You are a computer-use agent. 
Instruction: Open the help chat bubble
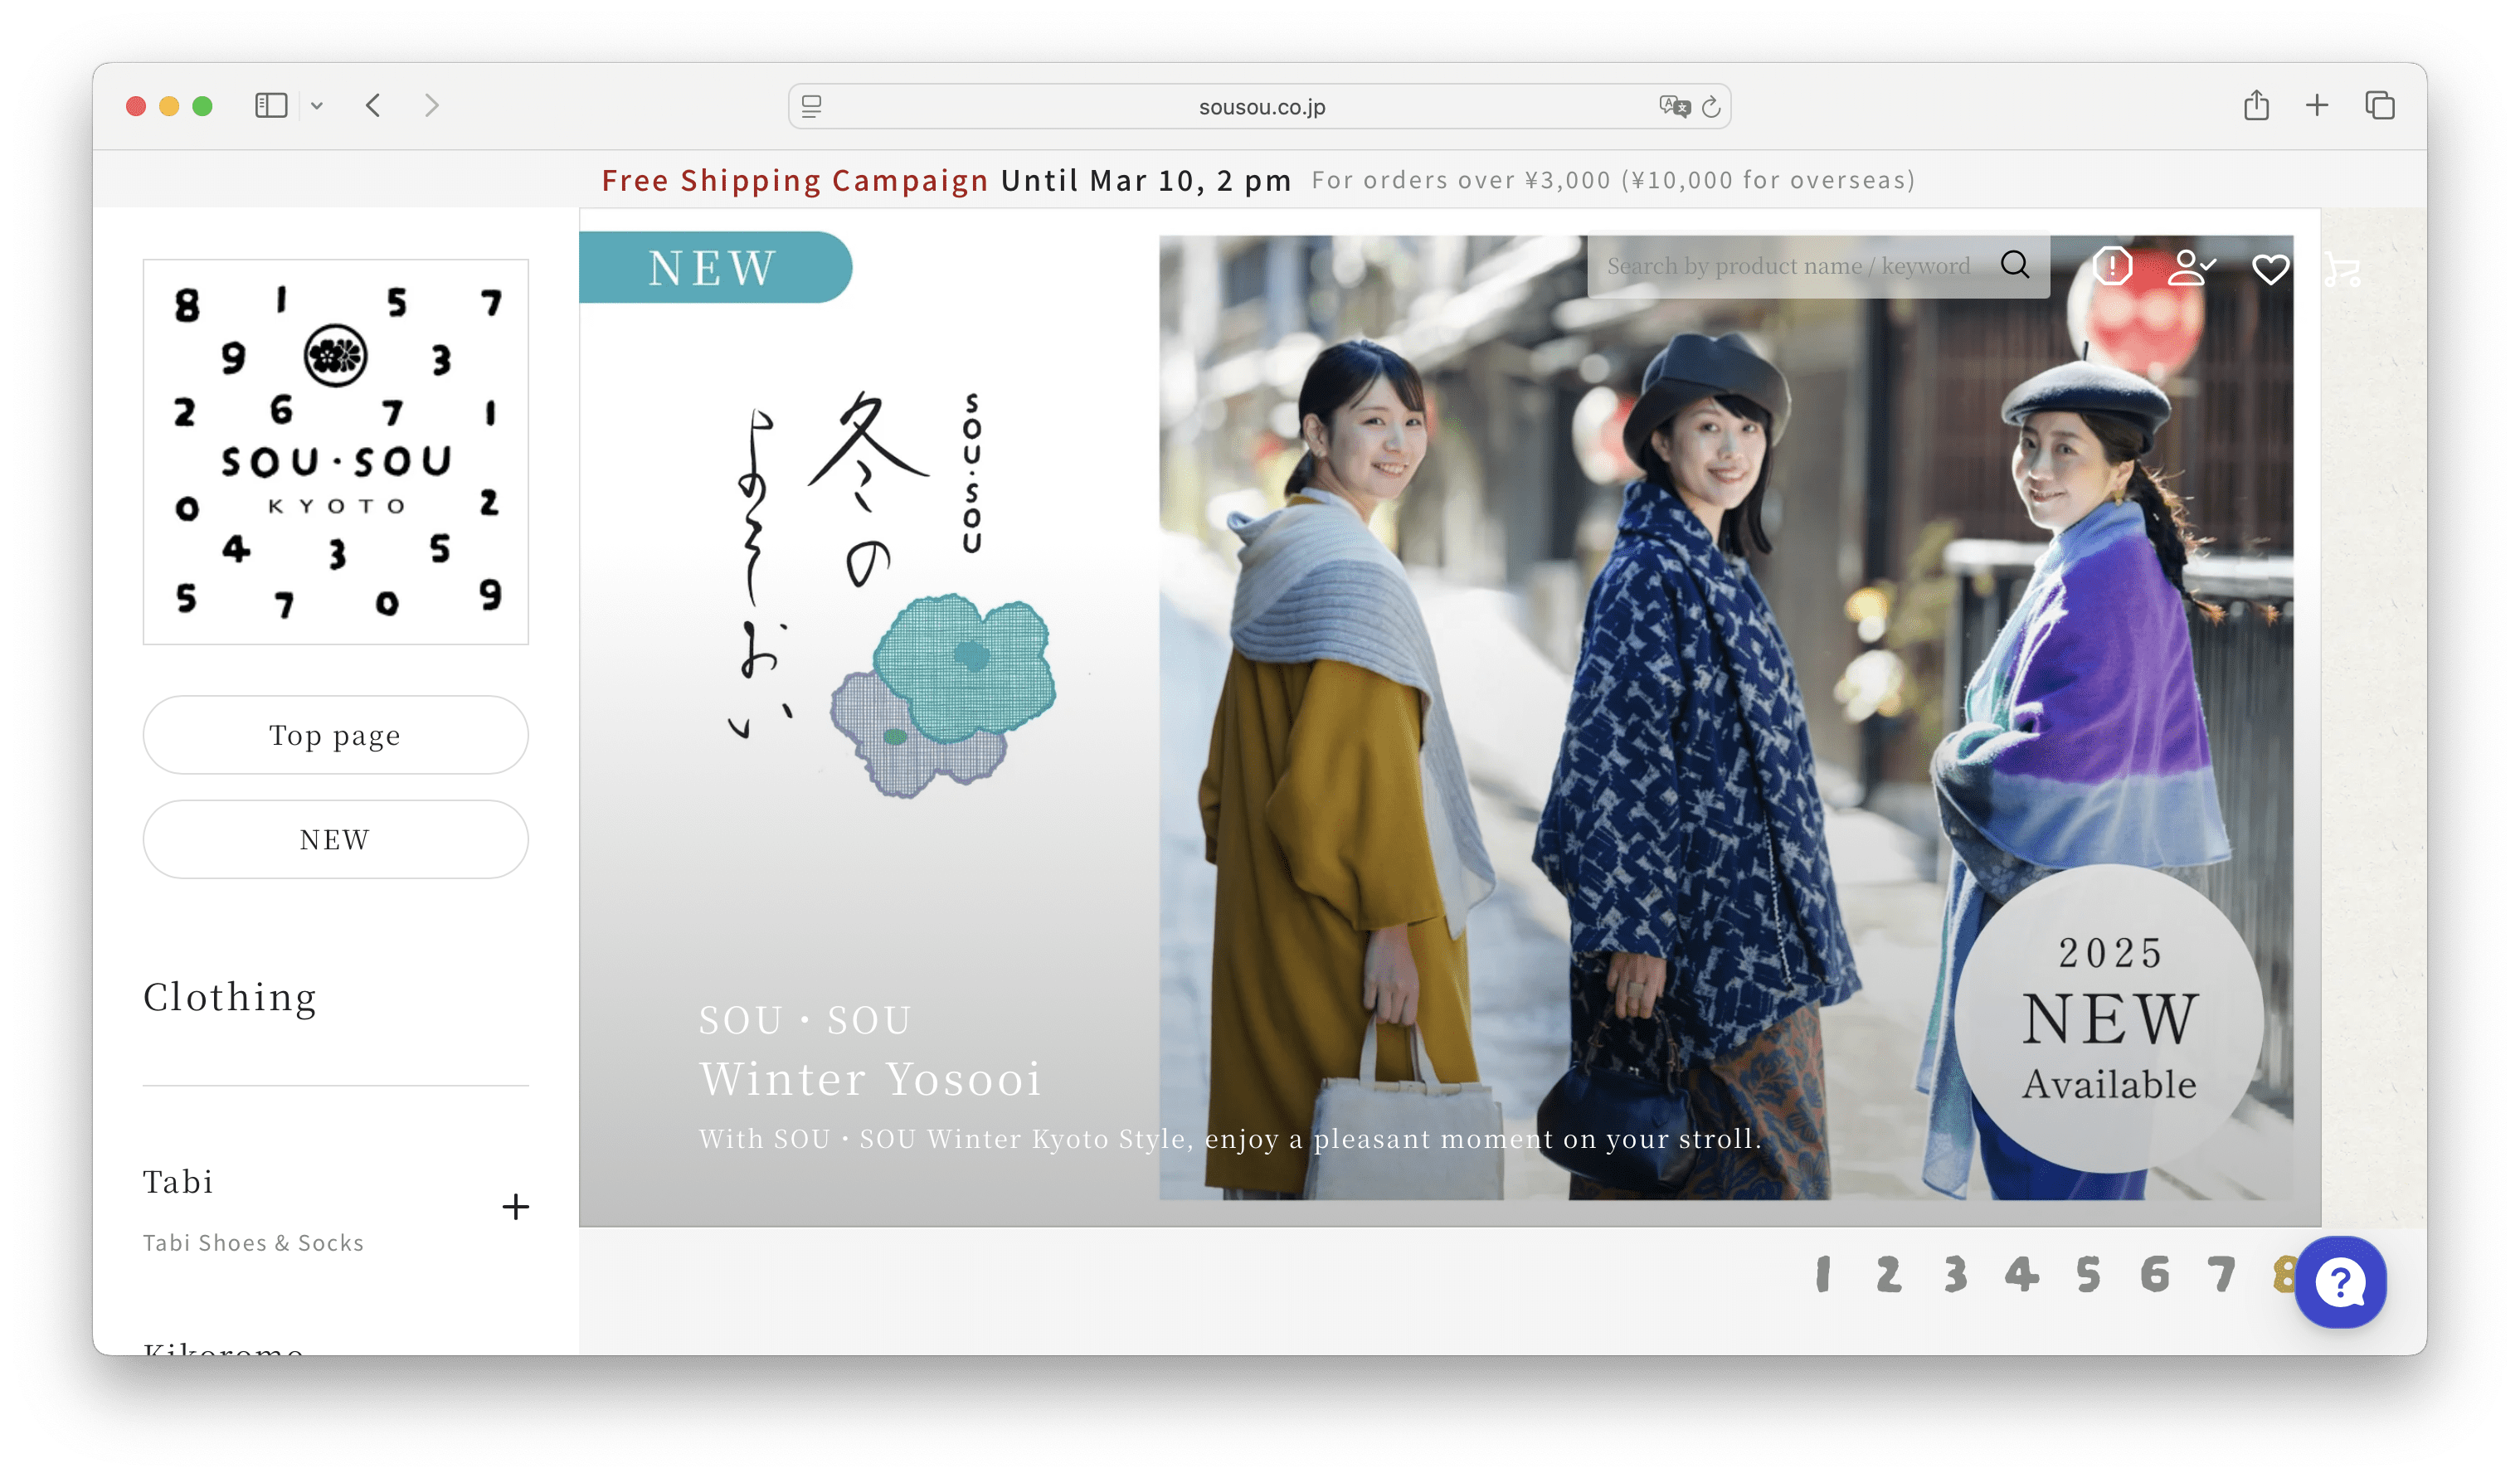coord(2339,1282)
